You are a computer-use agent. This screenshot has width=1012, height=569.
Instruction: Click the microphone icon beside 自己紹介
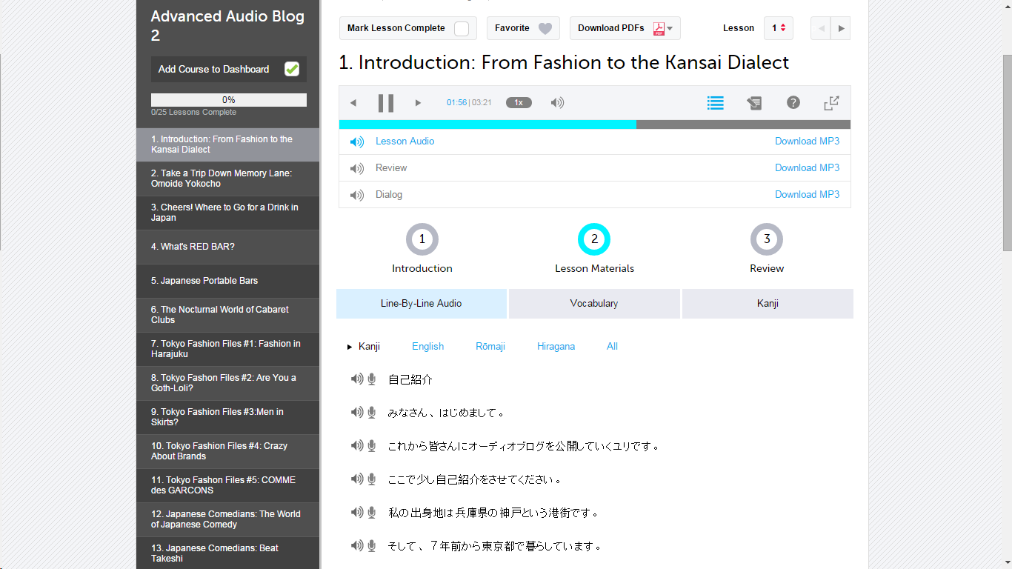(370, 379)
